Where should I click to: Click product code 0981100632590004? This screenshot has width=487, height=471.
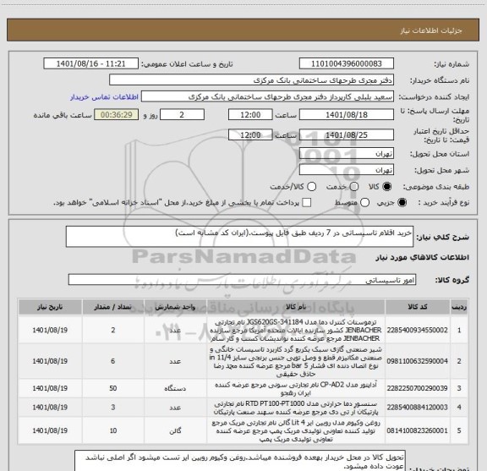point(418,361)
